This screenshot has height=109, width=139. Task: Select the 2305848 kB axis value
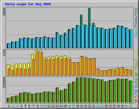4,82
